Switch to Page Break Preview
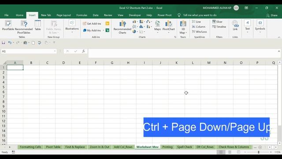Viewport: 282px width, 159px height. (x=238, y=152)
